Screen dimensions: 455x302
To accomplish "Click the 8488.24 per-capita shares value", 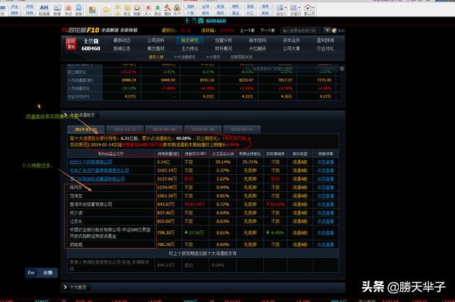I will 129,80.
